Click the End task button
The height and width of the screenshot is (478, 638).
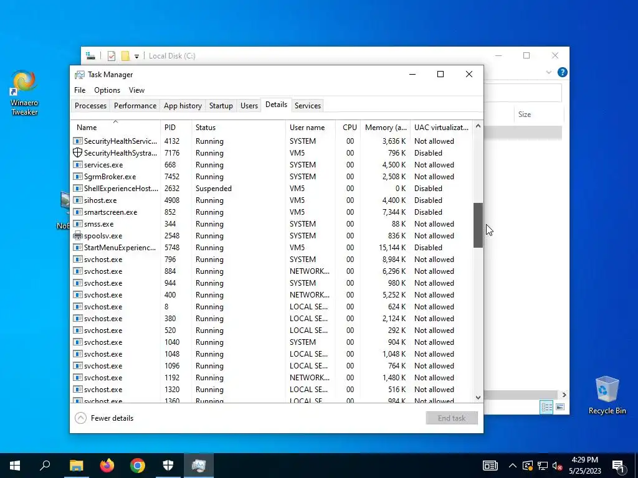[452, 418]
